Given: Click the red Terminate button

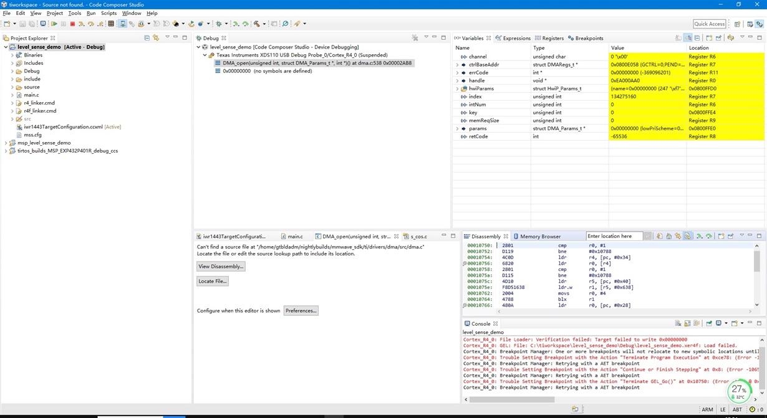Looking at the screenshot, I should tap(72, 24).
